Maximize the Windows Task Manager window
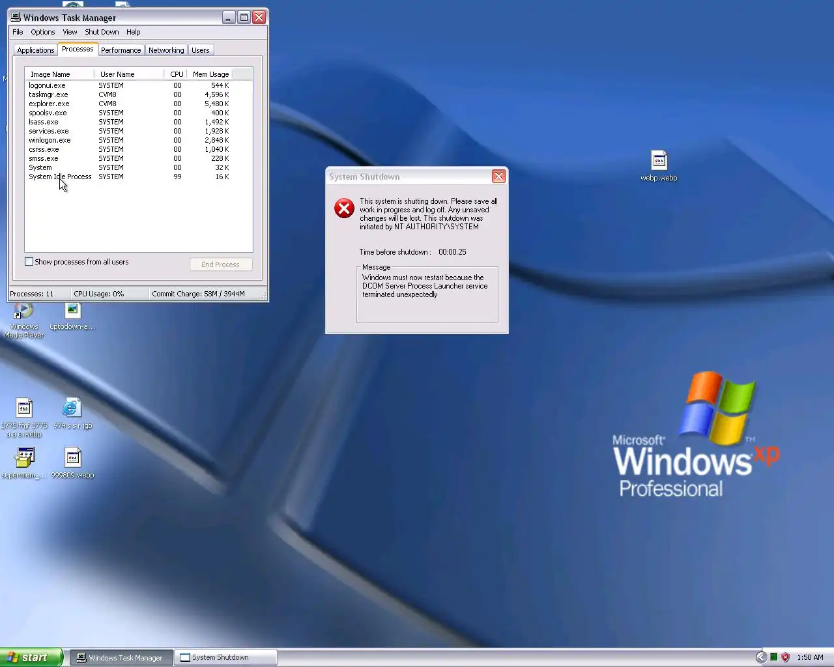The image size is (834, 667). coord(244,18)
